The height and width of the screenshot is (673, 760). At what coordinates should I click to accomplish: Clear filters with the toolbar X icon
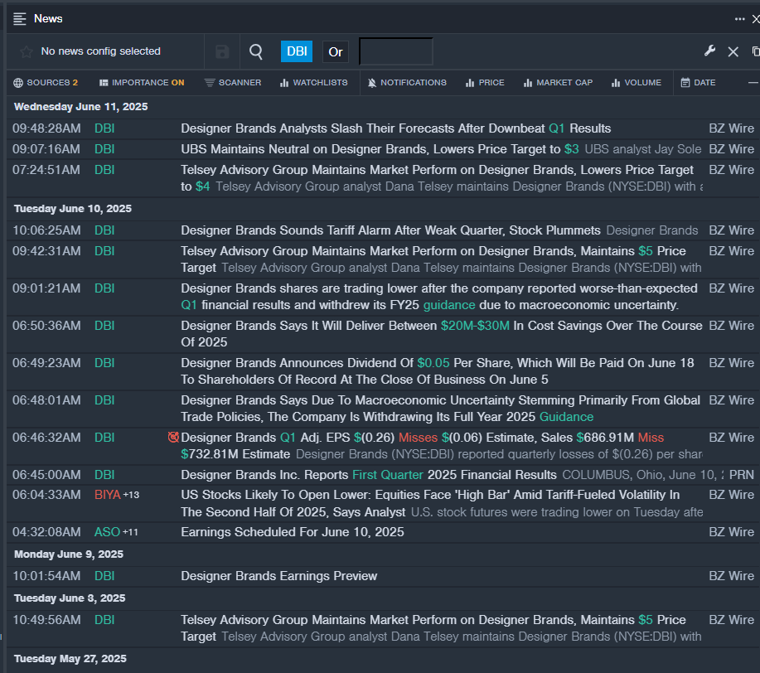point(733,51)
